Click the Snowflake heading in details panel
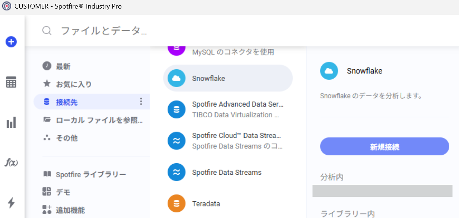The height and width of the screenshot is (218, 459). (364, 71)
